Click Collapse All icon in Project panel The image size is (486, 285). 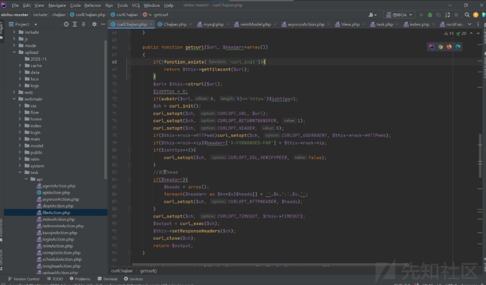[x=84, y=24]
